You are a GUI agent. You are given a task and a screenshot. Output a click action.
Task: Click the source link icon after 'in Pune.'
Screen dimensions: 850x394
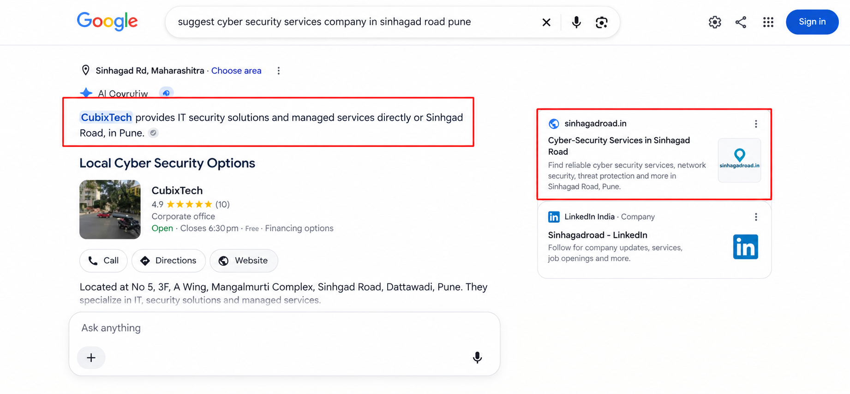(x=153, y=133)
